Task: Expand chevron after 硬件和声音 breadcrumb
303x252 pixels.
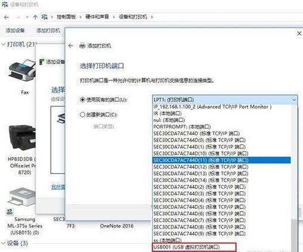Action: click(x=114, y=17)
